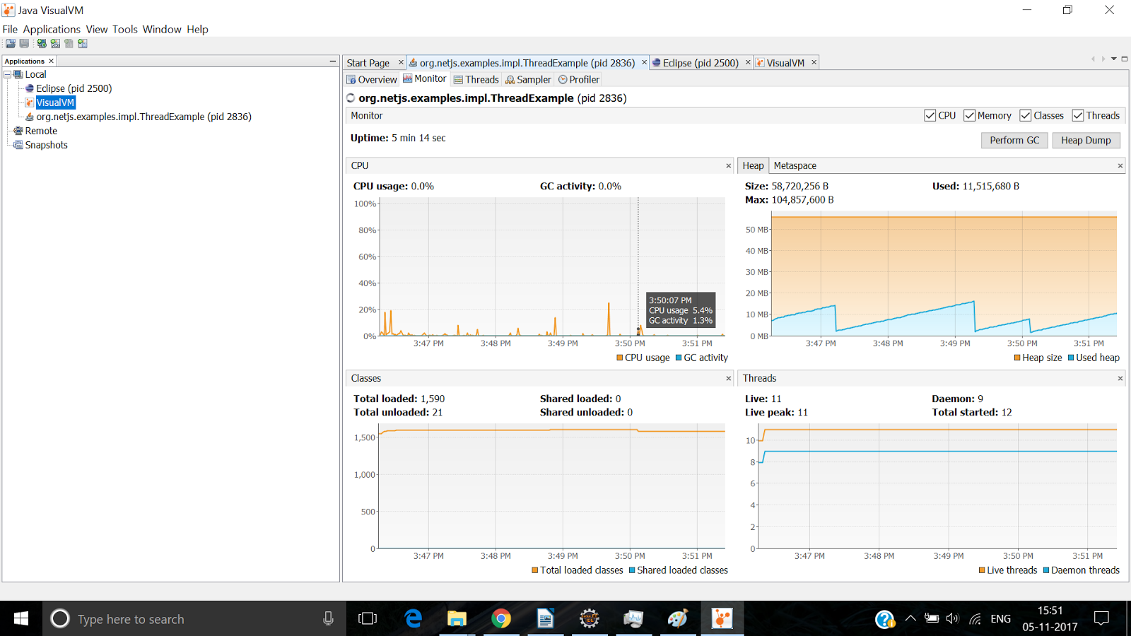
Task: Toggle the Memory graph checkbox
Action: (x=969, y=116)
